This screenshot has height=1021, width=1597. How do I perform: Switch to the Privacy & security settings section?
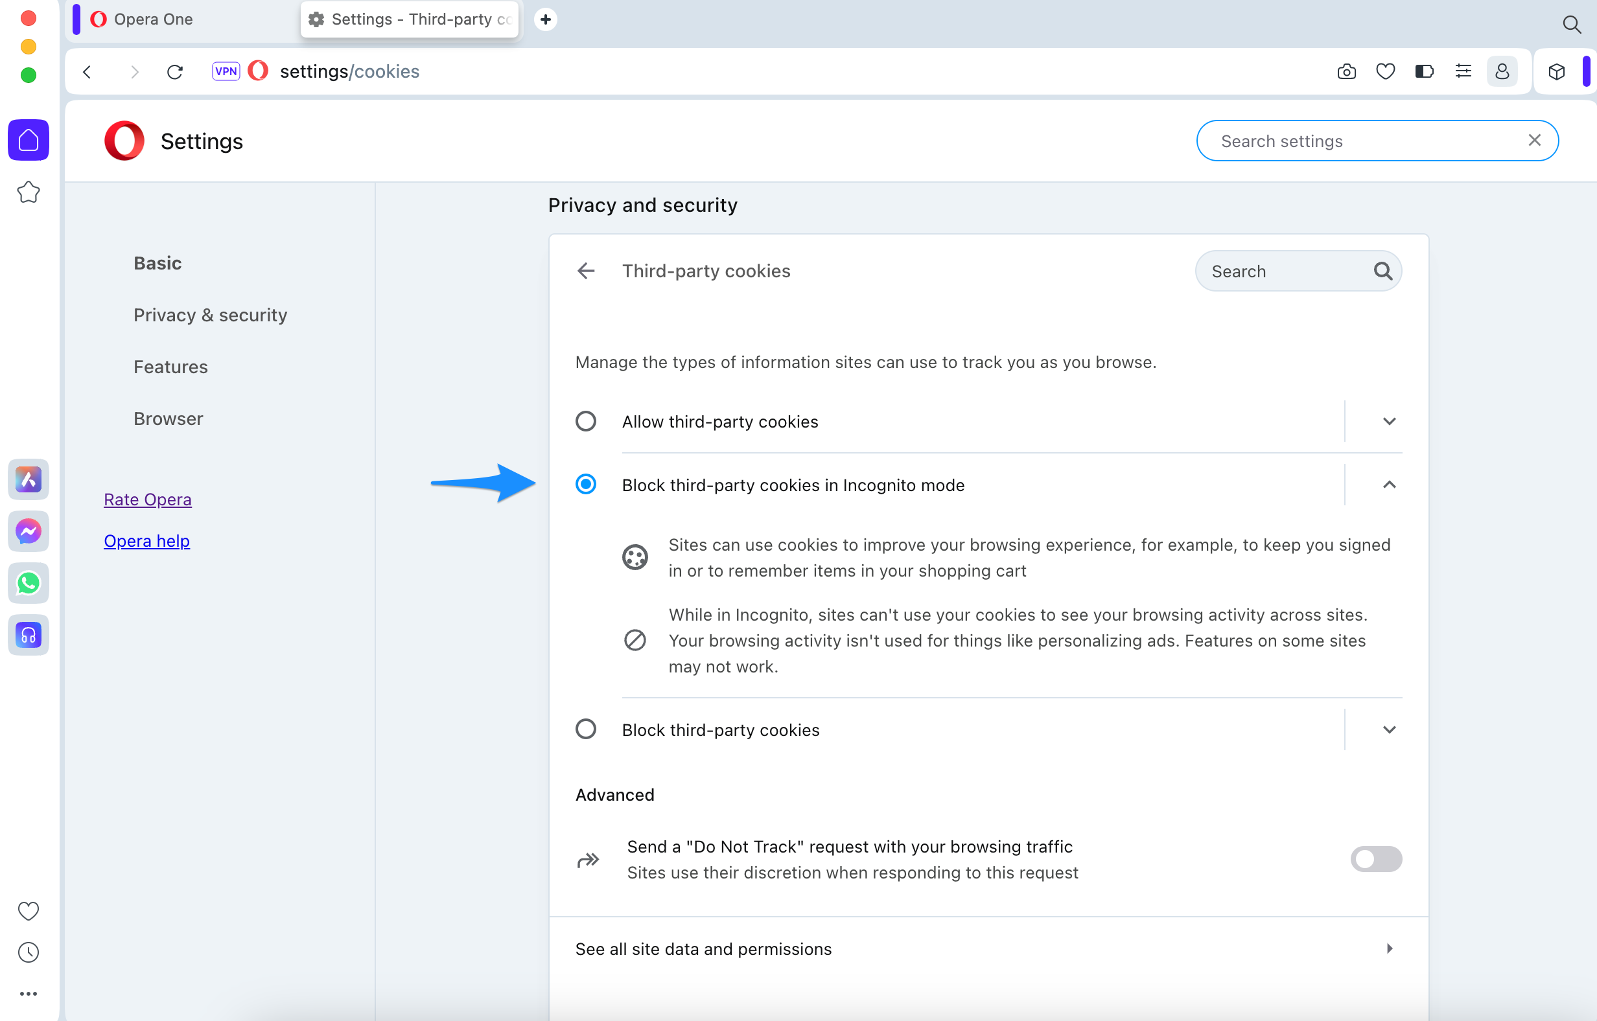[x=210, y=315]
